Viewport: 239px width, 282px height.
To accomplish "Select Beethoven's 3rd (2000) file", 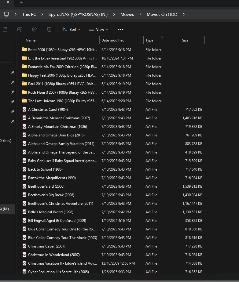I will point(46,186).
